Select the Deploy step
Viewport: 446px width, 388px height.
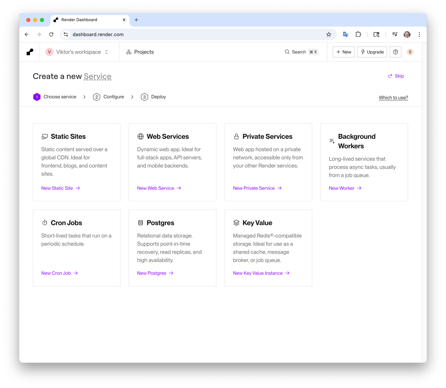(x=154, y=97)
